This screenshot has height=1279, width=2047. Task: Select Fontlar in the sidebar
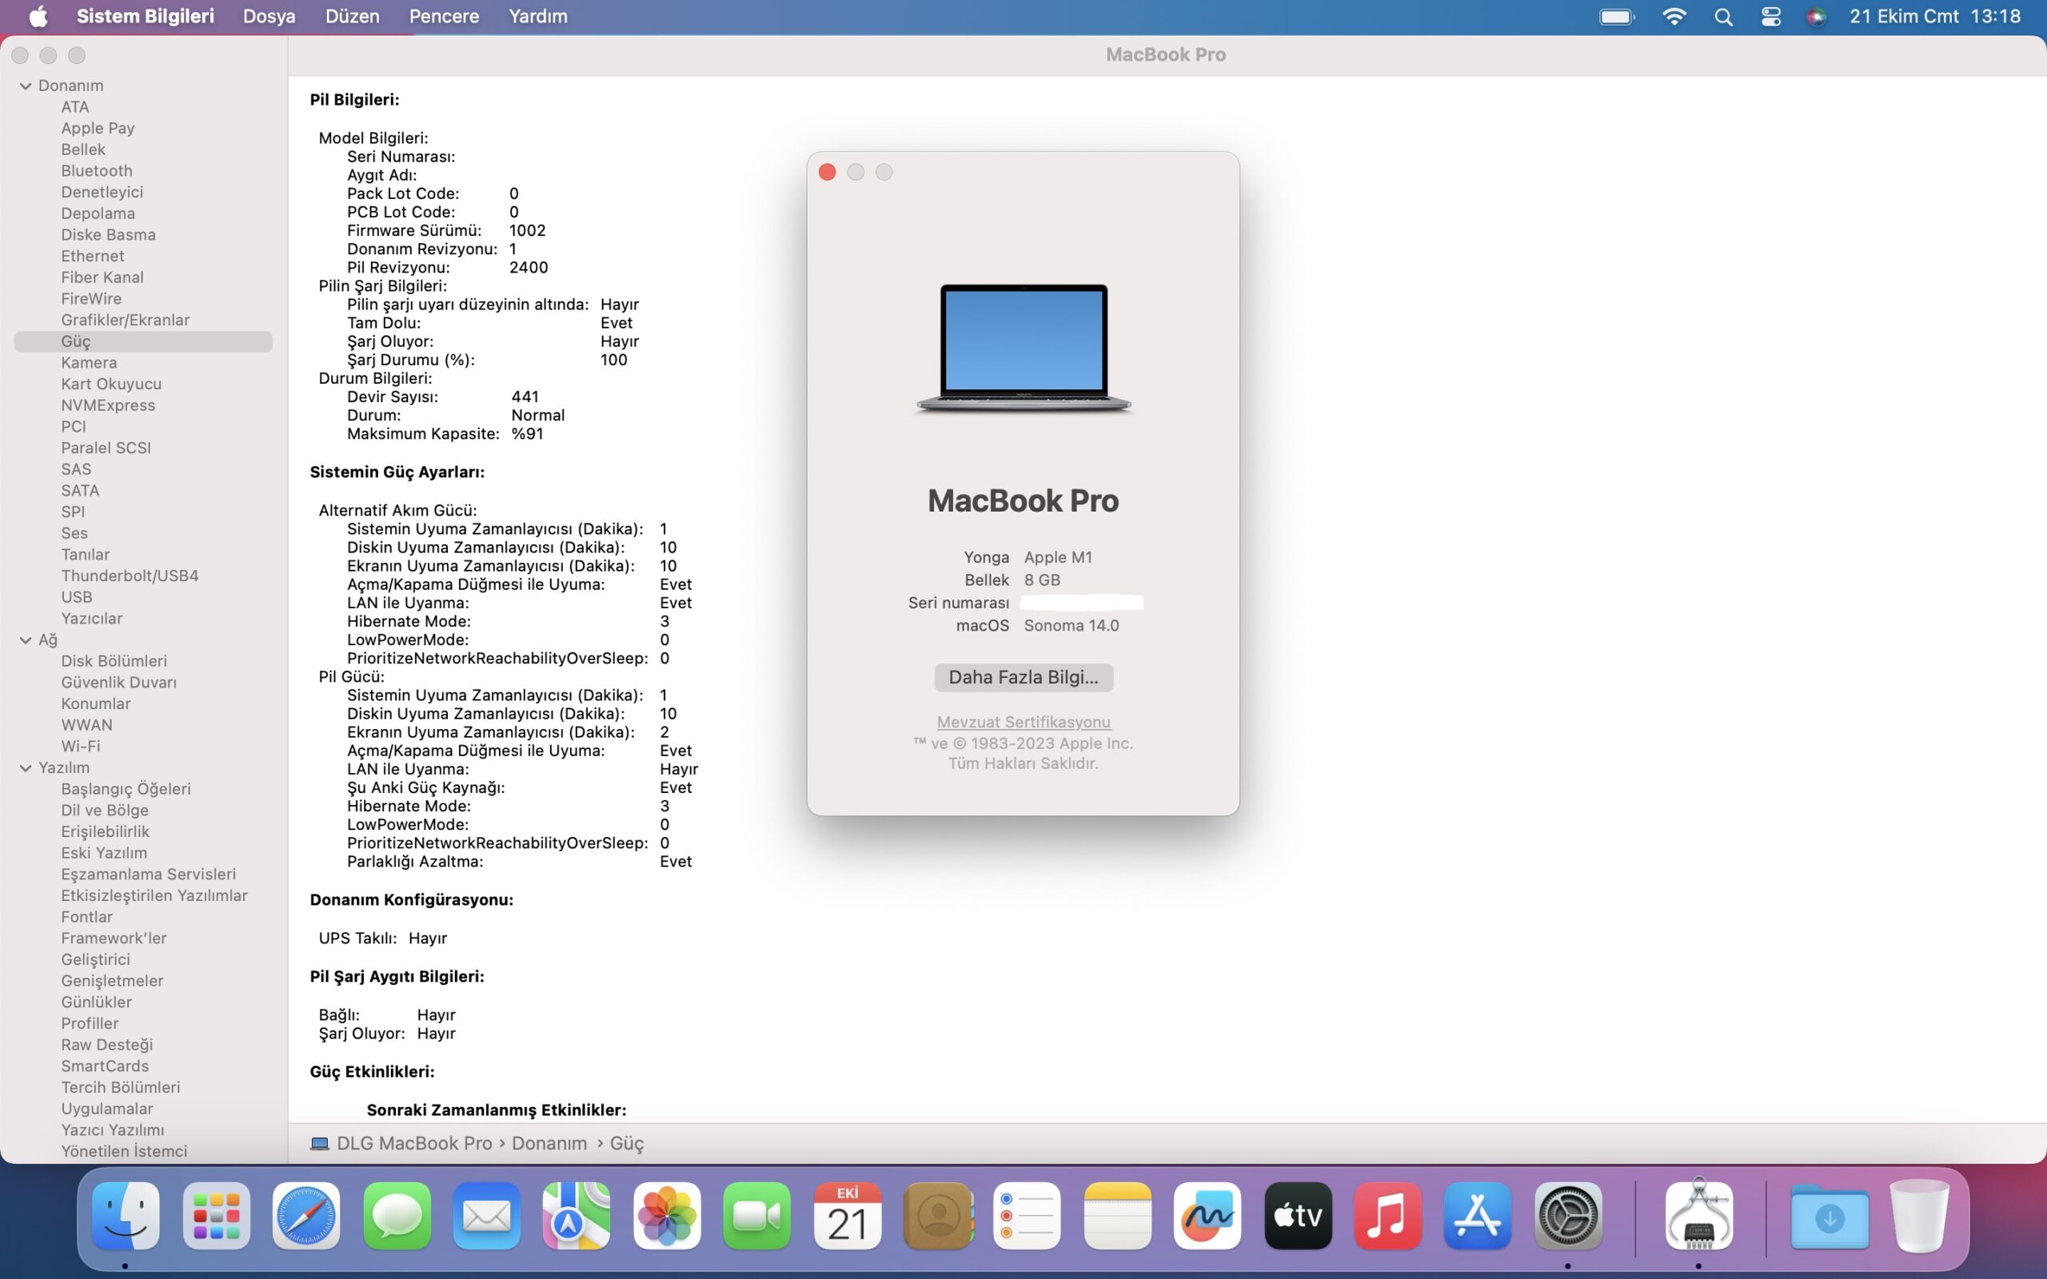tap(86, 917)
